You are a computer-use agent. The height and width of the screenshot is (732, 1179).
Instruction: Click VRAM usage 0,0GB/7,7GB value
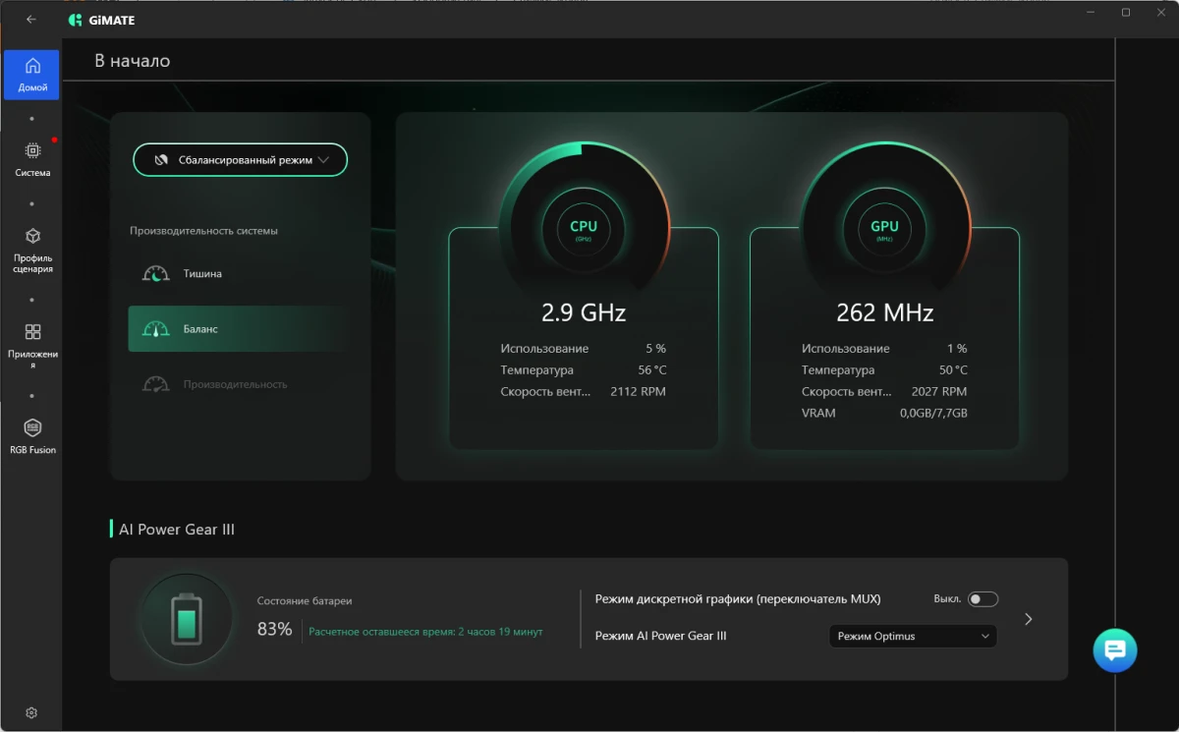pyautogui.click(x=933, y=414)
